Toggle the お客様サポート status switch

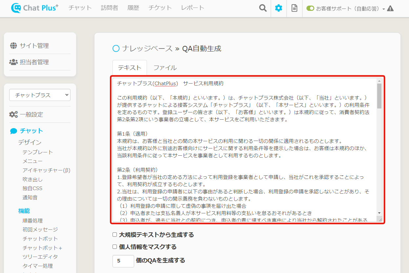point(310,9)
